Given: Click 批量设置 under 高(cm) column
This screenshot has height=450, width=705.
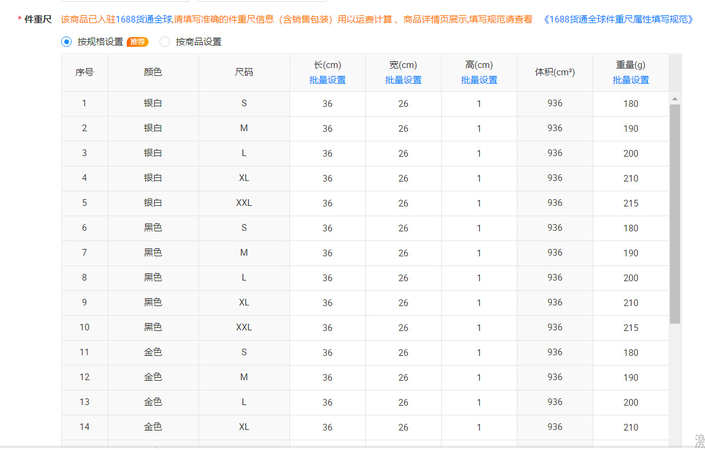Looking at the screenshot, I should pos(479,80).
